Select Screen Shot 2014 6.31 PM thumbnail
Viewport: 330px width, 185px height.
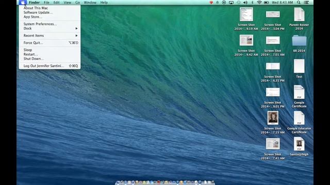click(273, 66)
